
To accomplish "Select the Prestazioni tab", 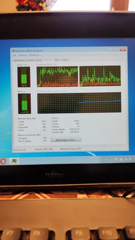I will pyautogui.click(x=48, y=59).
